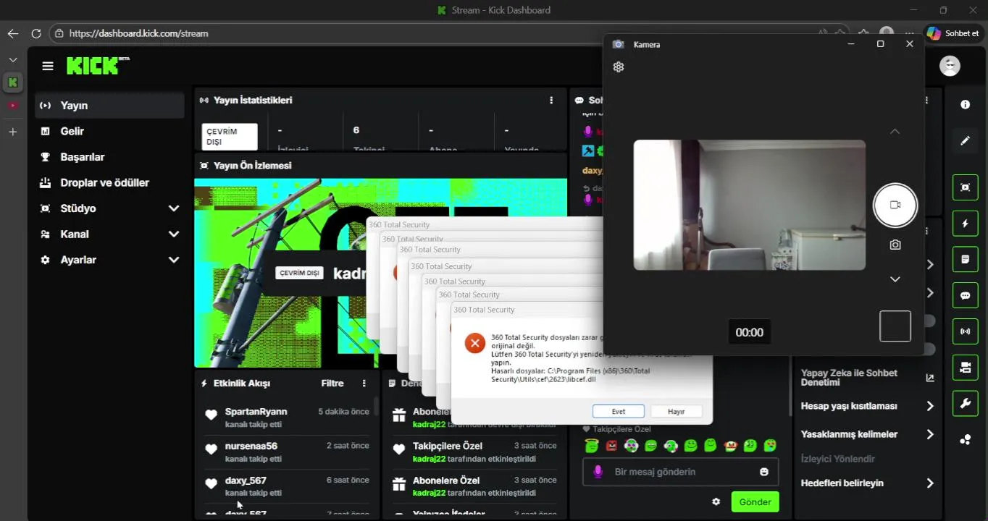Toggle the note widget icon in right toolbar

965,259
